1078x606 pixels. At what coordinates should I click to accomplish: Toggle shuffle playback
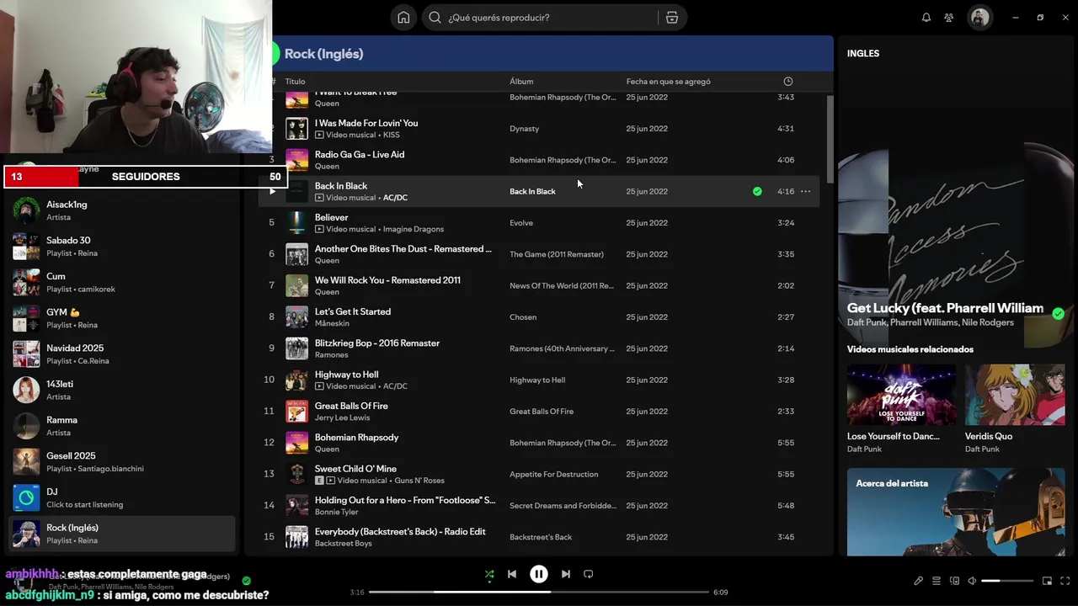[489, 574]
